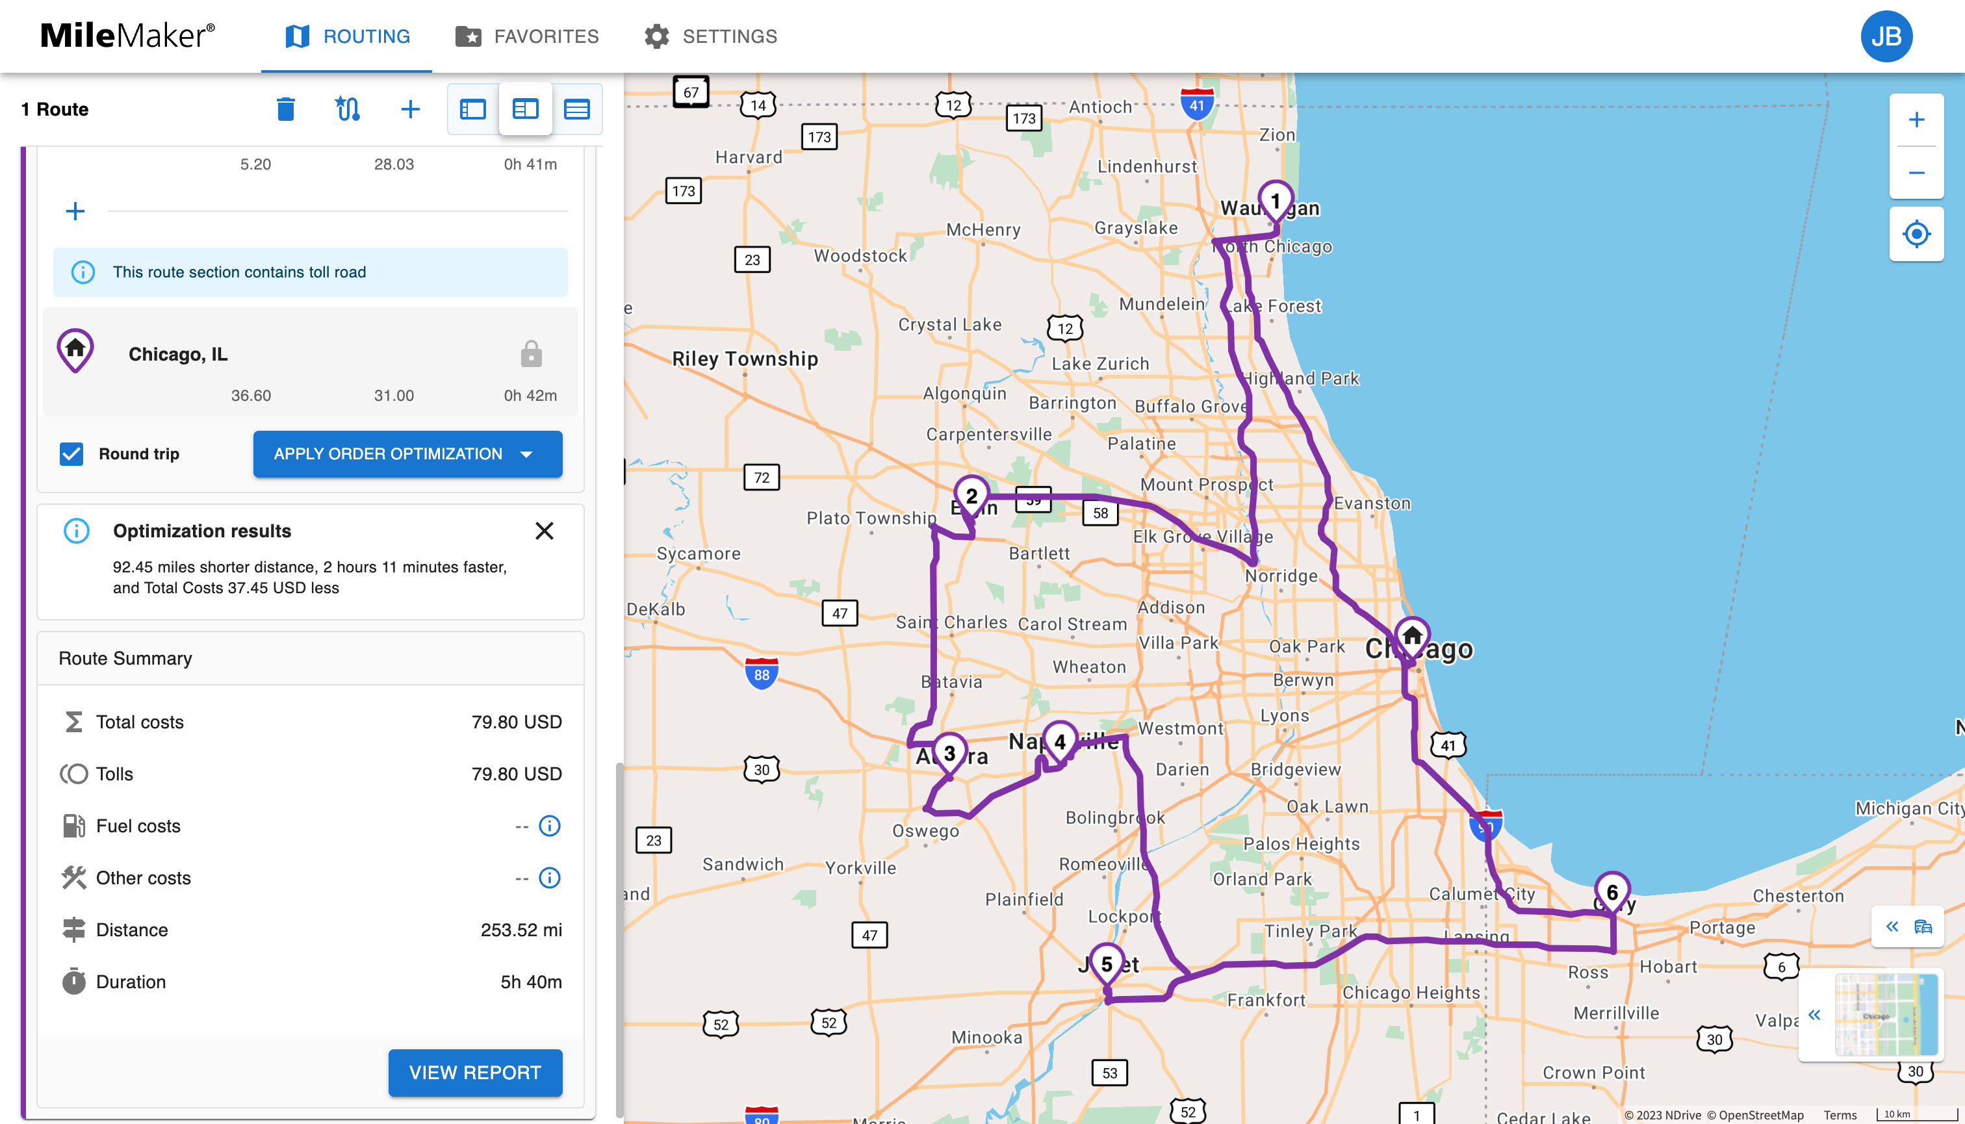Click the Fuel costs pump icon

pos(73,826)
